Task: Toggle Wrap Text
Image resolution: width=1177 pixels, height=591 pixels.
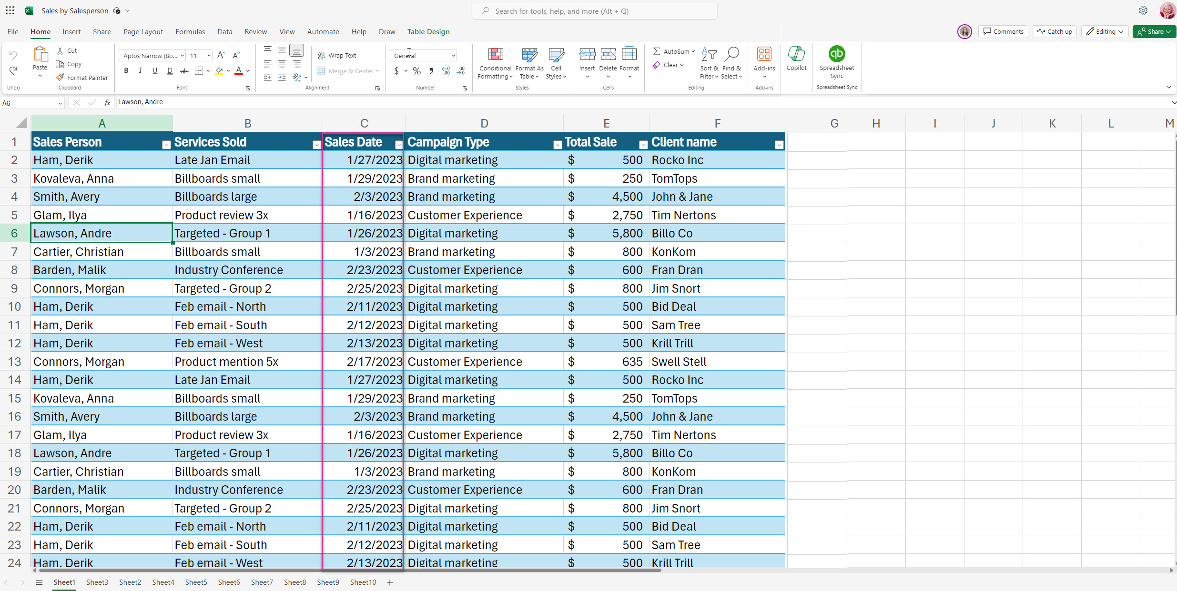Action: (x=337, y=55)
